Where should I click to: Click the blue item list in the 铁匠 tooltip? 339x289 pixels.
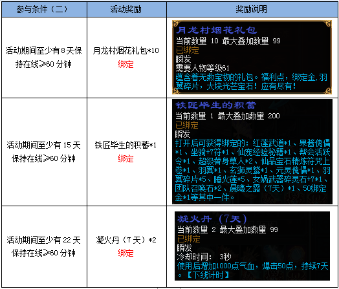(252, 170)
